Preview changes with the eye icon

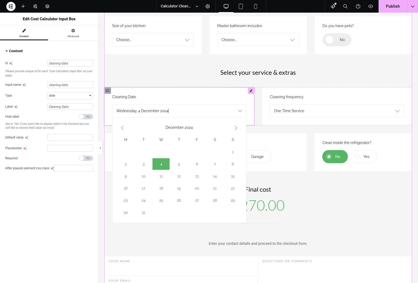pyautogui.click(x=371, y=6)
